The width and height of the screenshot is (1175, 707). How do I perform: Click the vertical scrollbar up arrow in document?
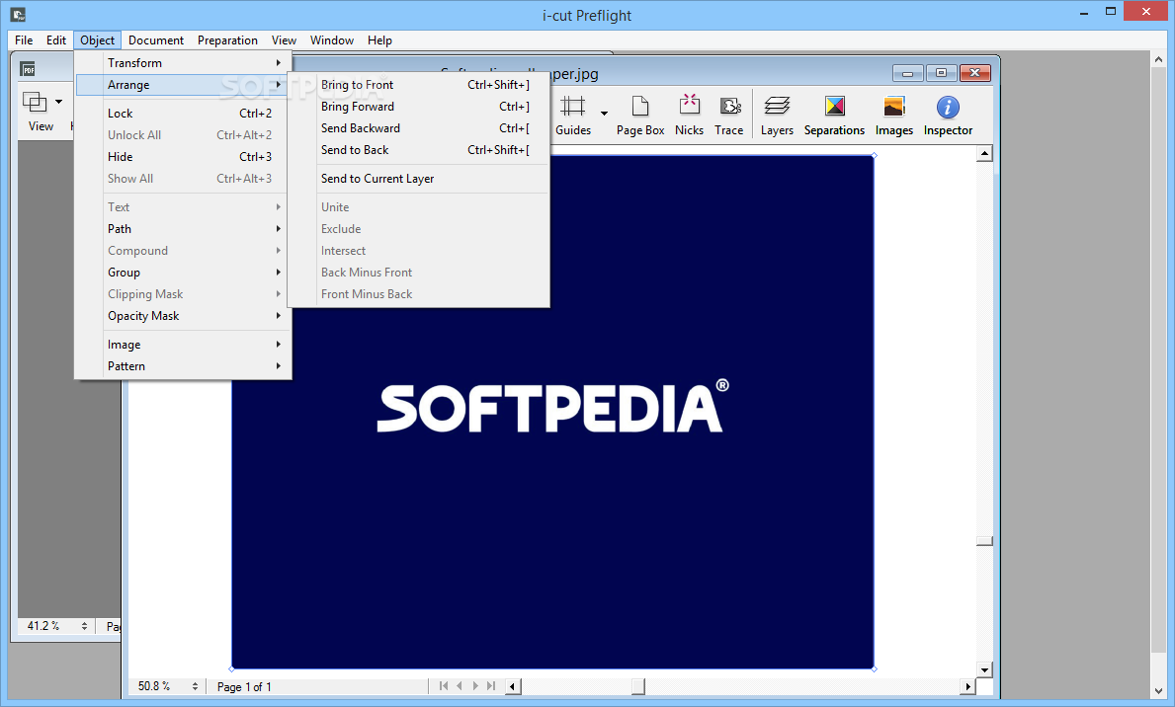pos(984,153)
